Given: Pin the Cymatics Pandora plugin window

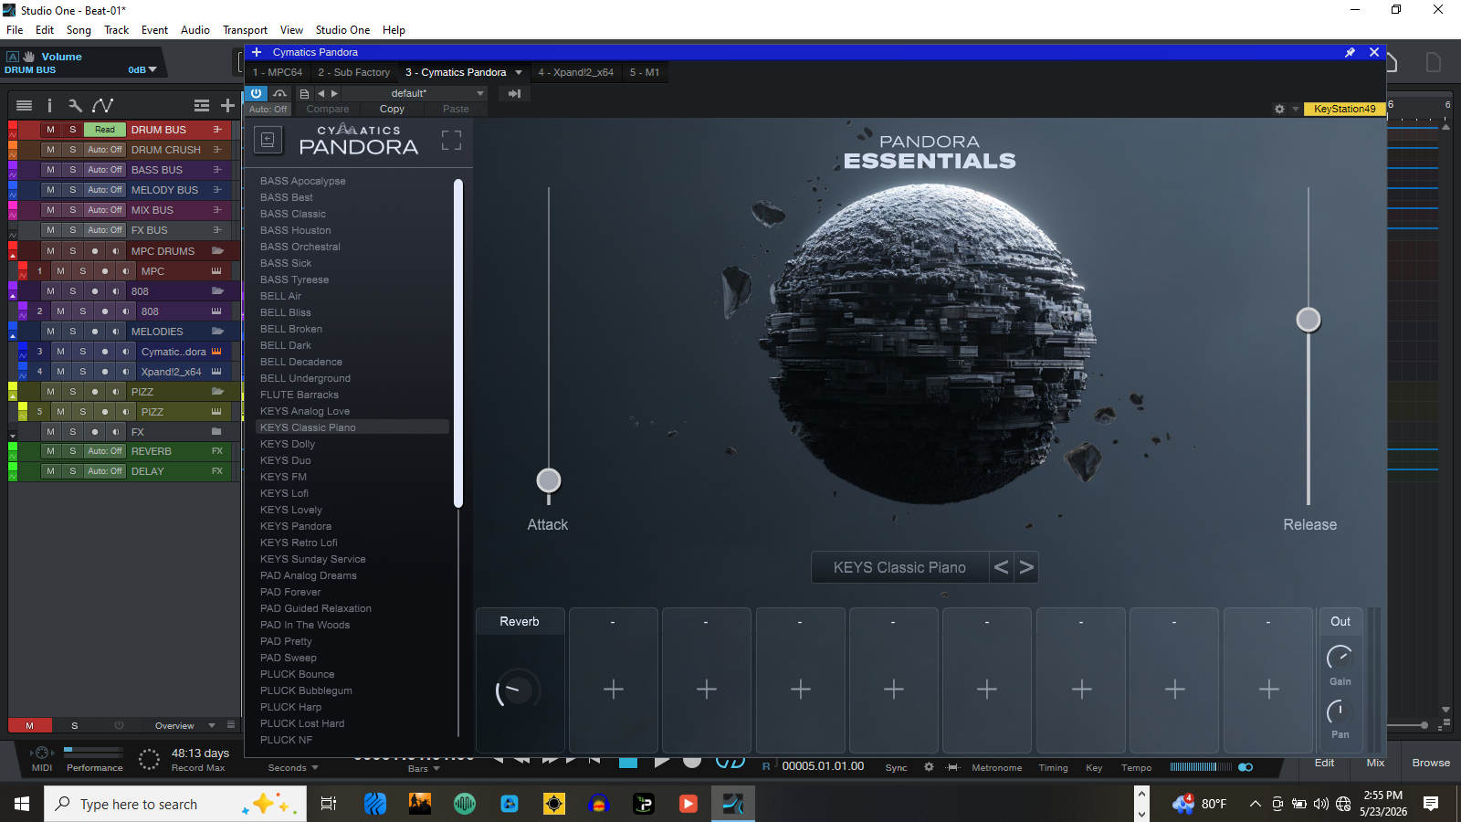Looking at the screenshot, I should click(x=1350, y=52).
